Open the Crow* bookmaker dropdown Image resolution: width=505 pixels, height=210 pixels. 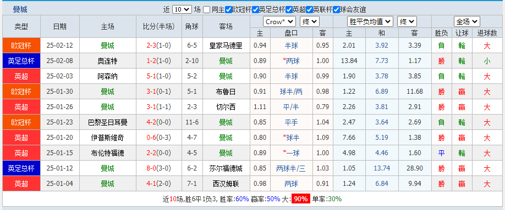tap(279, 21)
